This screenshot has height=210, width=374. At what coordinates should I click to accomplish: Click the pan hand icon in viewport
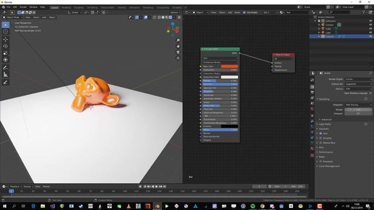tap(178, 46)
